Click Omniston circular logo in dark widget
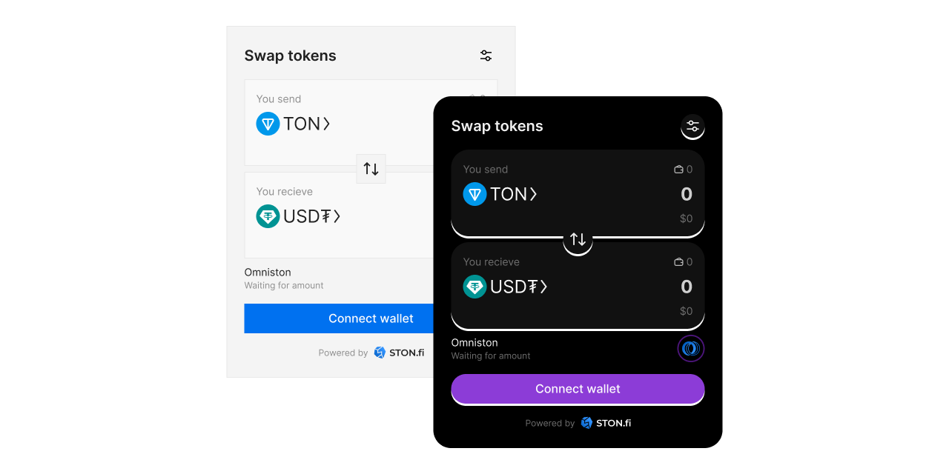 (x=690, y=348)
